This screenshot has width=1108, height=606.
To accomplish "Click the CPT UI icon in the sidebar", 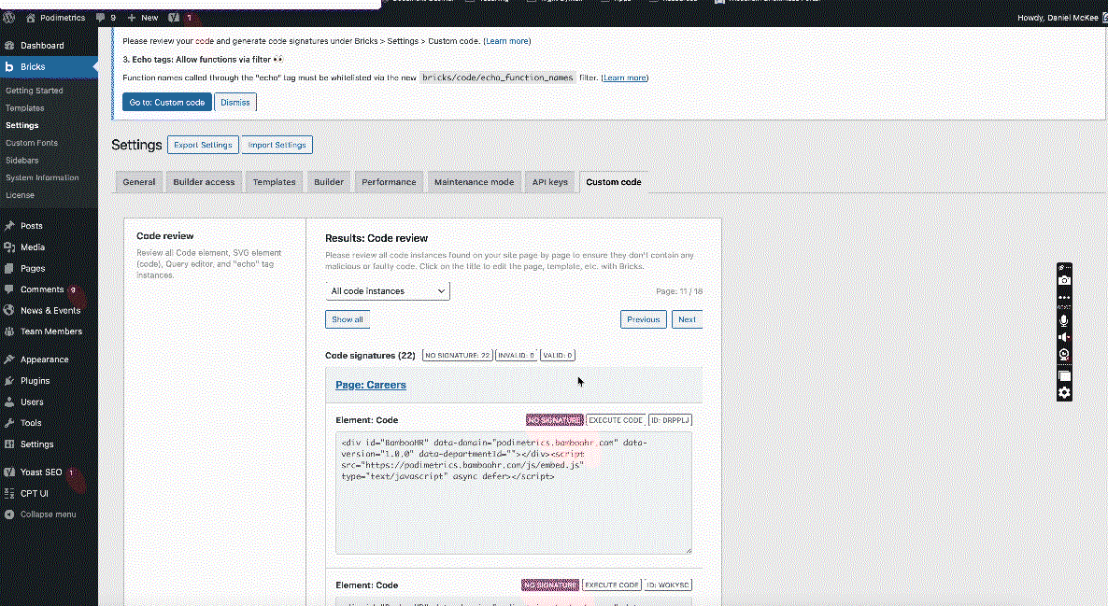I will pos(9,494).
